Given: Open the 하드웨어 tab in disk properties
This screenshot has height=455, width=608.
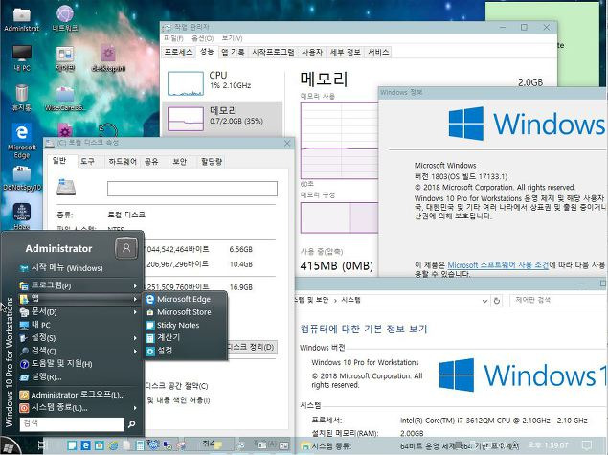Looking at the screenshot, I should 123,161.
